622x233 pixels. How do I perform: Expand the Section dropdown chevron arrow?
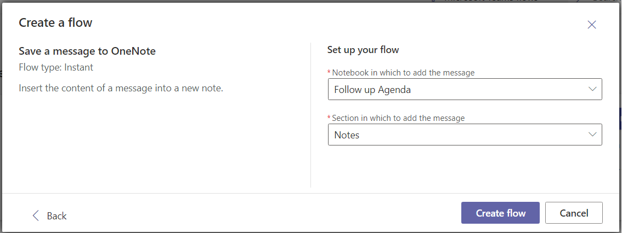[592, 134]
